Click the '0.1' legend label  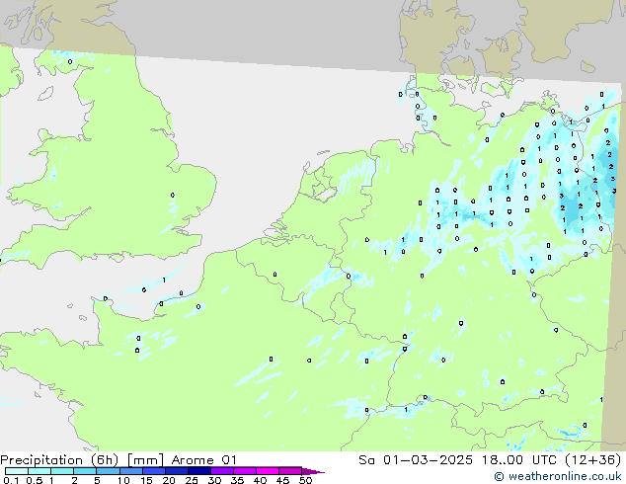click(11, 480)
